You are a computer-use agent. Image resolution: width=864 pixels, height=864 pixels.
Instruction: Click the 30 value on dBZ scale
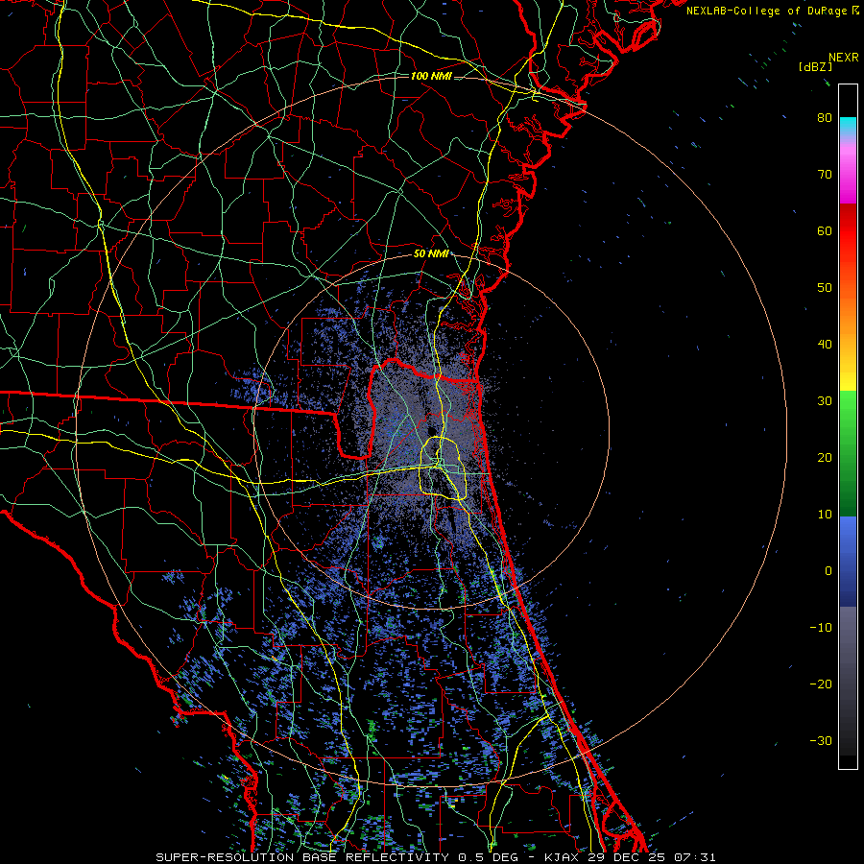click(x=825, y=401)
